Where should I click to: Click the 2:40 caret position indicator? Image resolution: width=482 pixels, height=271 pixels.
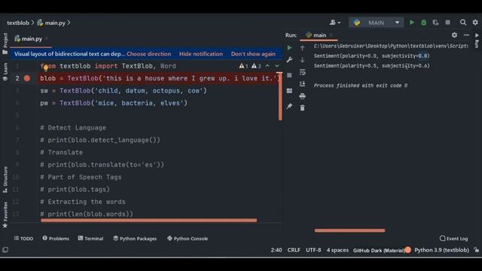click(x=276, y=250)
